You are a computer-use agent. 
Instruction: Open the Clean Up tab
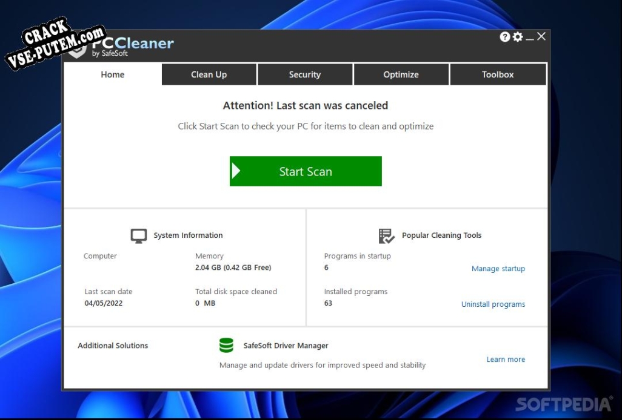[209, 74]
